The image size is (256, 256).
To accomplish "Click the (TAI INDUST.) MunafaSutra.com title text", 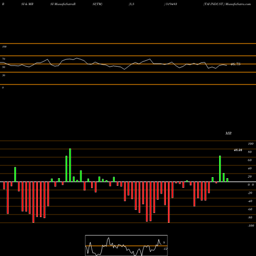I will click(227, 4).
